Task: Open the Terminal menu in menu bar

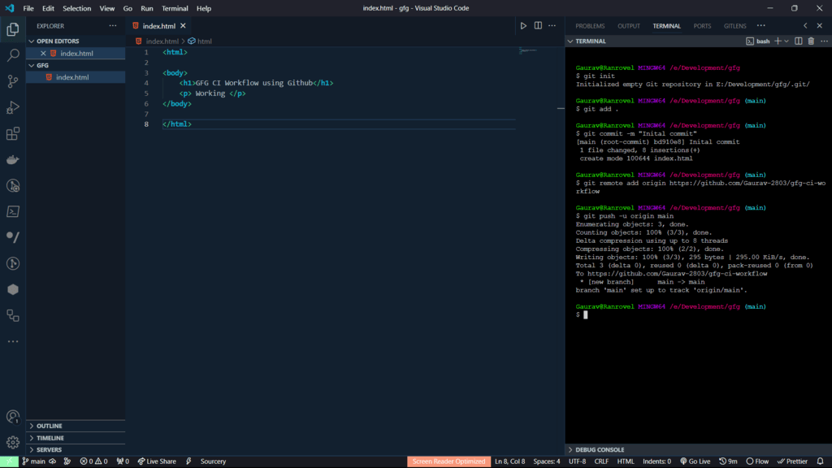Action: 175,8
